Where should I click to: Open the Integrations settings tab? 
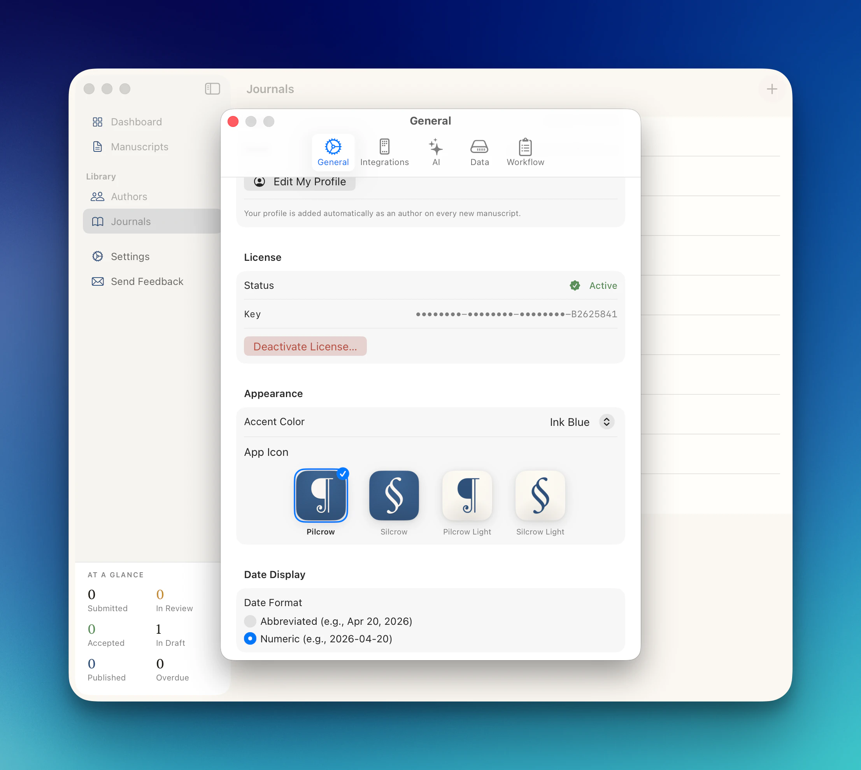[384, 152]
